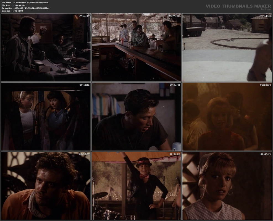Screen dimensions: 273x221
Task: Open the thumbnail at 00:19:12
Action: (46, 117)
